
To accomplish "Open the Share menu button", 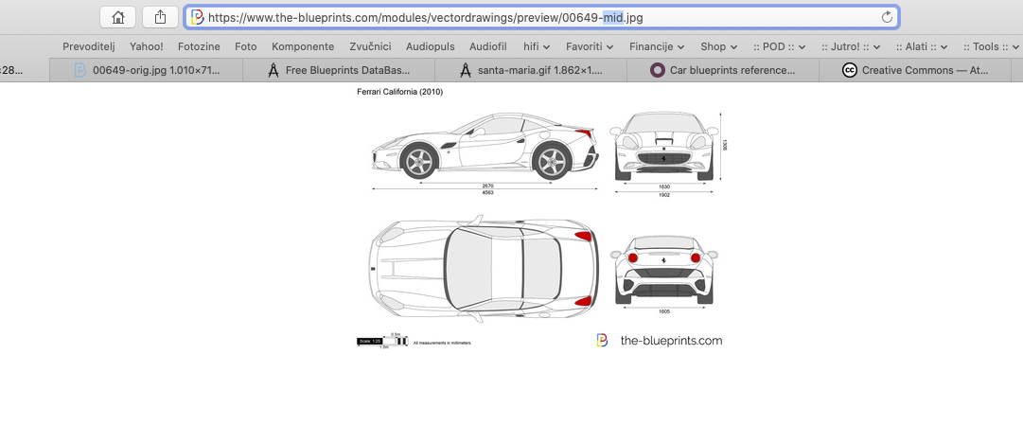I will tap(161, 18).
